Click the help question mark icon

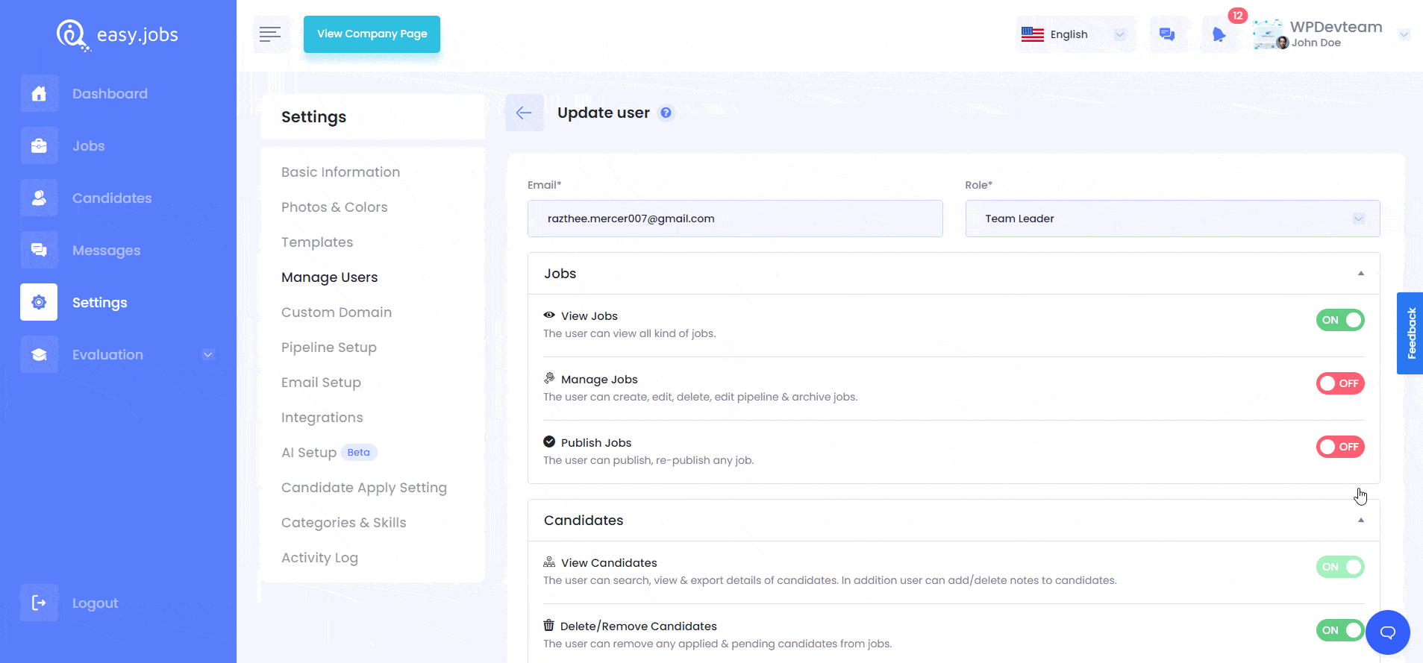click(666, 113)
